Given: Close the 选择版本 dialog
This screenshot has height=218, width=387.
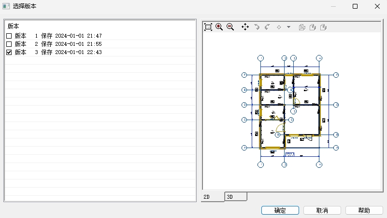Looking at the screenshot, I should [377, 6].
